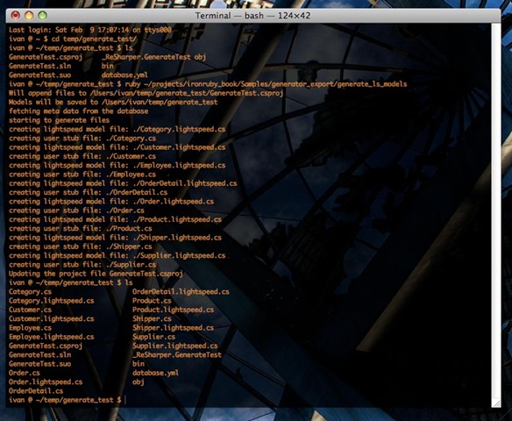
Task: Select 'Category.cs' in the final ls listing
Action: [x=30, y=292]
